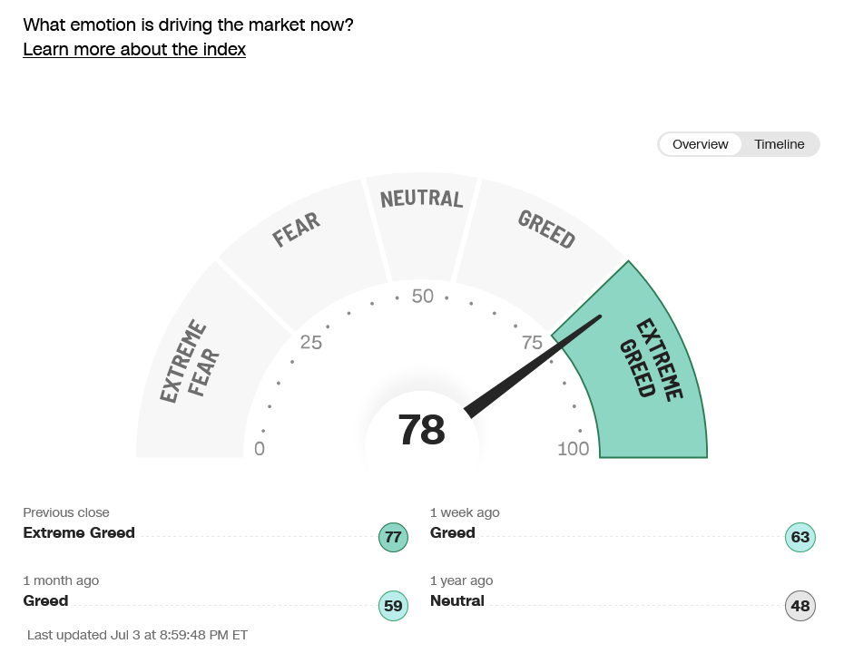Switch to the Timeline view
844x663 pixels.
coord(779,144)
